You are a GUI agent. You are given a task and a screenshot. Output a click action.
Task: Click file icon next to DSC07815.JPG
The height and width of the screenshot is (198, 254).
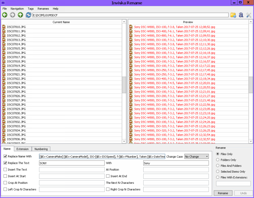[x=4, y=48]
